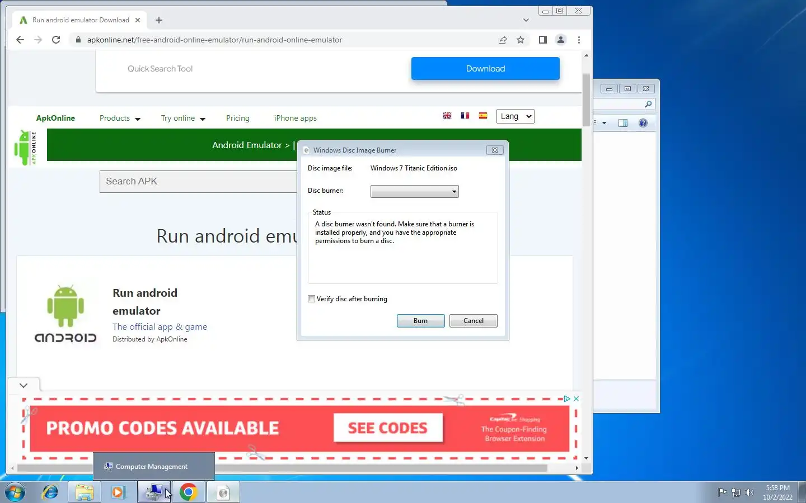Image resolution: width=806 pixels, height=503 pixels.
Task: Select the Computer Management preview thumbnail
Action: tap(154, 466)
